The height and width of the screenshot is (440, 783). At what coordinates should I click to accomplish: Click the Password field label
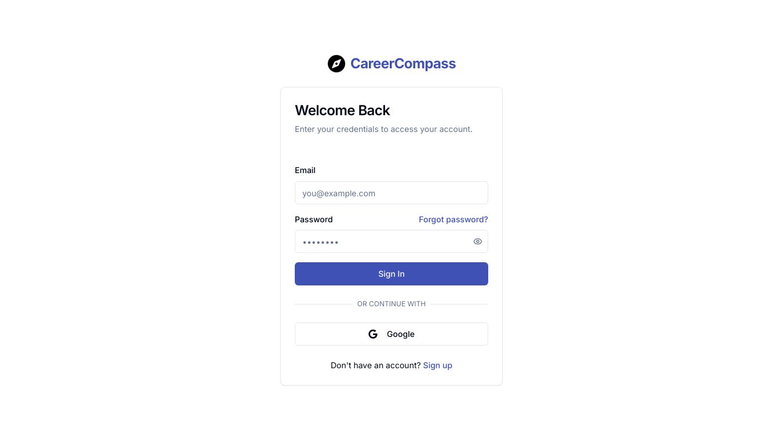pos(314,219)
